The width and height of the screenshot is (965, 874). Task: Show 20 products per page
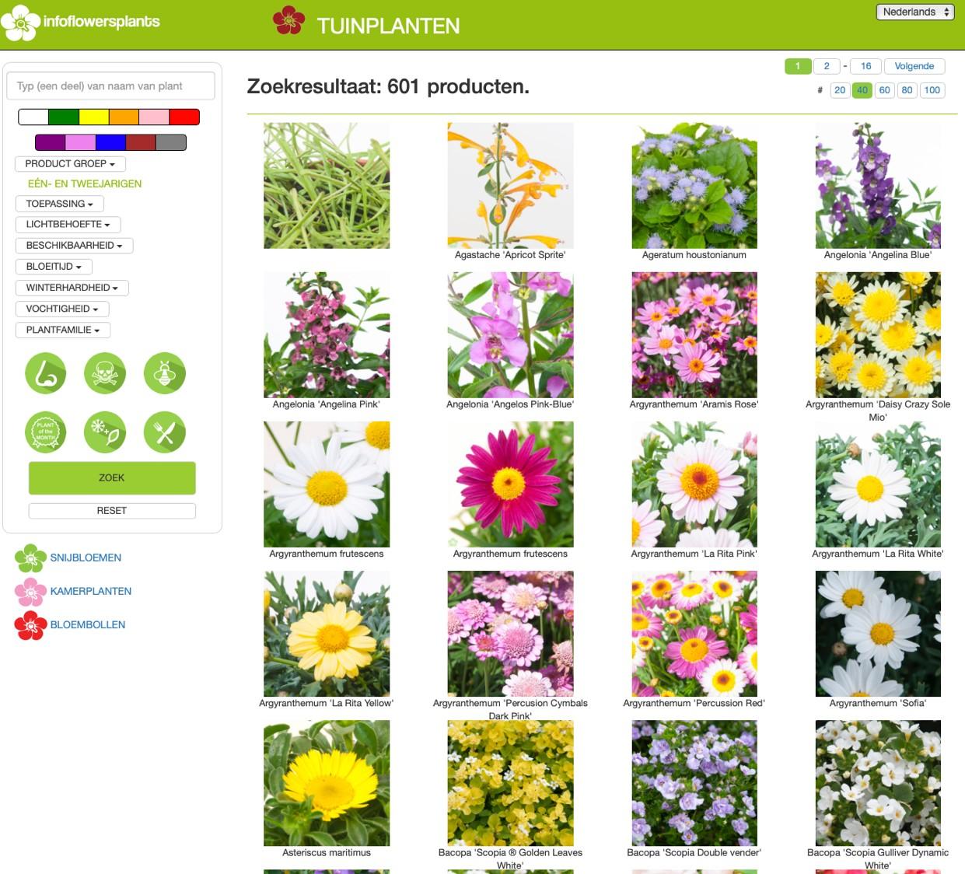[x=840, y=90]
